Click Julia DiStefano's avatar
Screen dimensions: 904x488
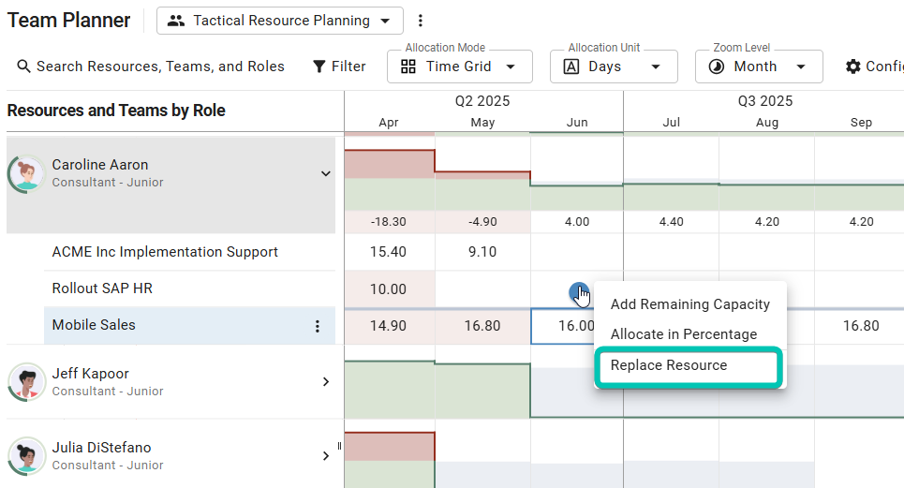click(26, 456)
